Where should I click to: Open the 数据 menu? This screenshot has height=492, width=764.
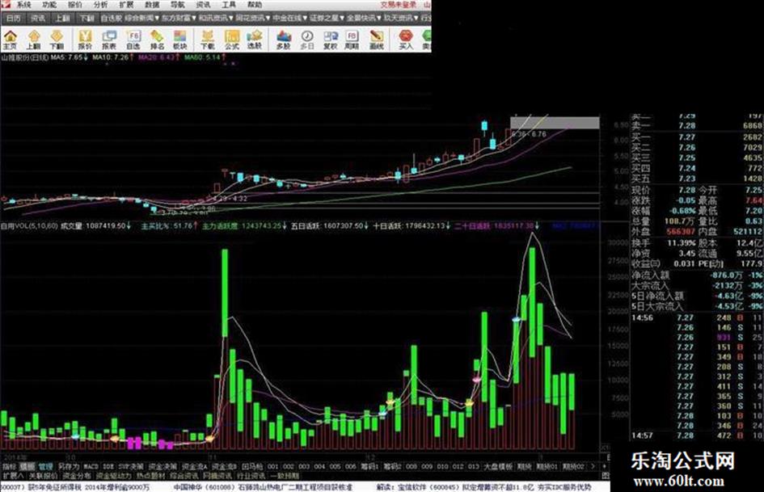pyautogui.click(x=152, y=4)
